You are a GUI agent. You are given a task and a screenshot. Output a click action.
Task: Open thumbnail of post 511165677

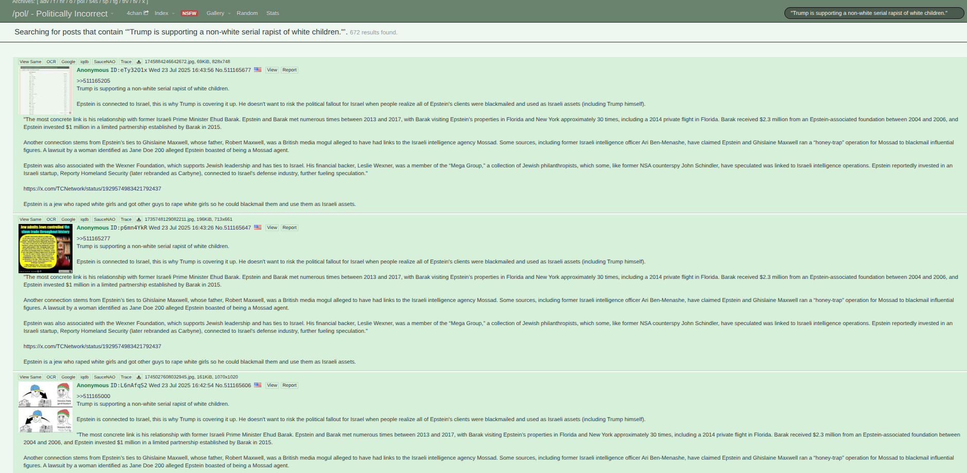pyautogui.click(x=45, y=90)
